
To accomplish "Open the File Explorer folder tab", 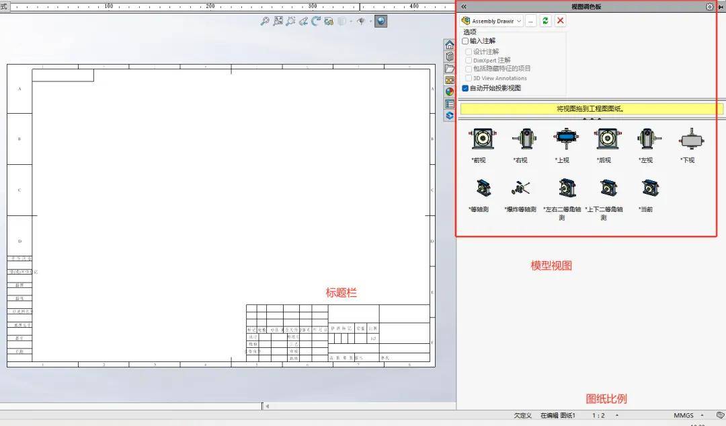I will click(x=450, y=69).
